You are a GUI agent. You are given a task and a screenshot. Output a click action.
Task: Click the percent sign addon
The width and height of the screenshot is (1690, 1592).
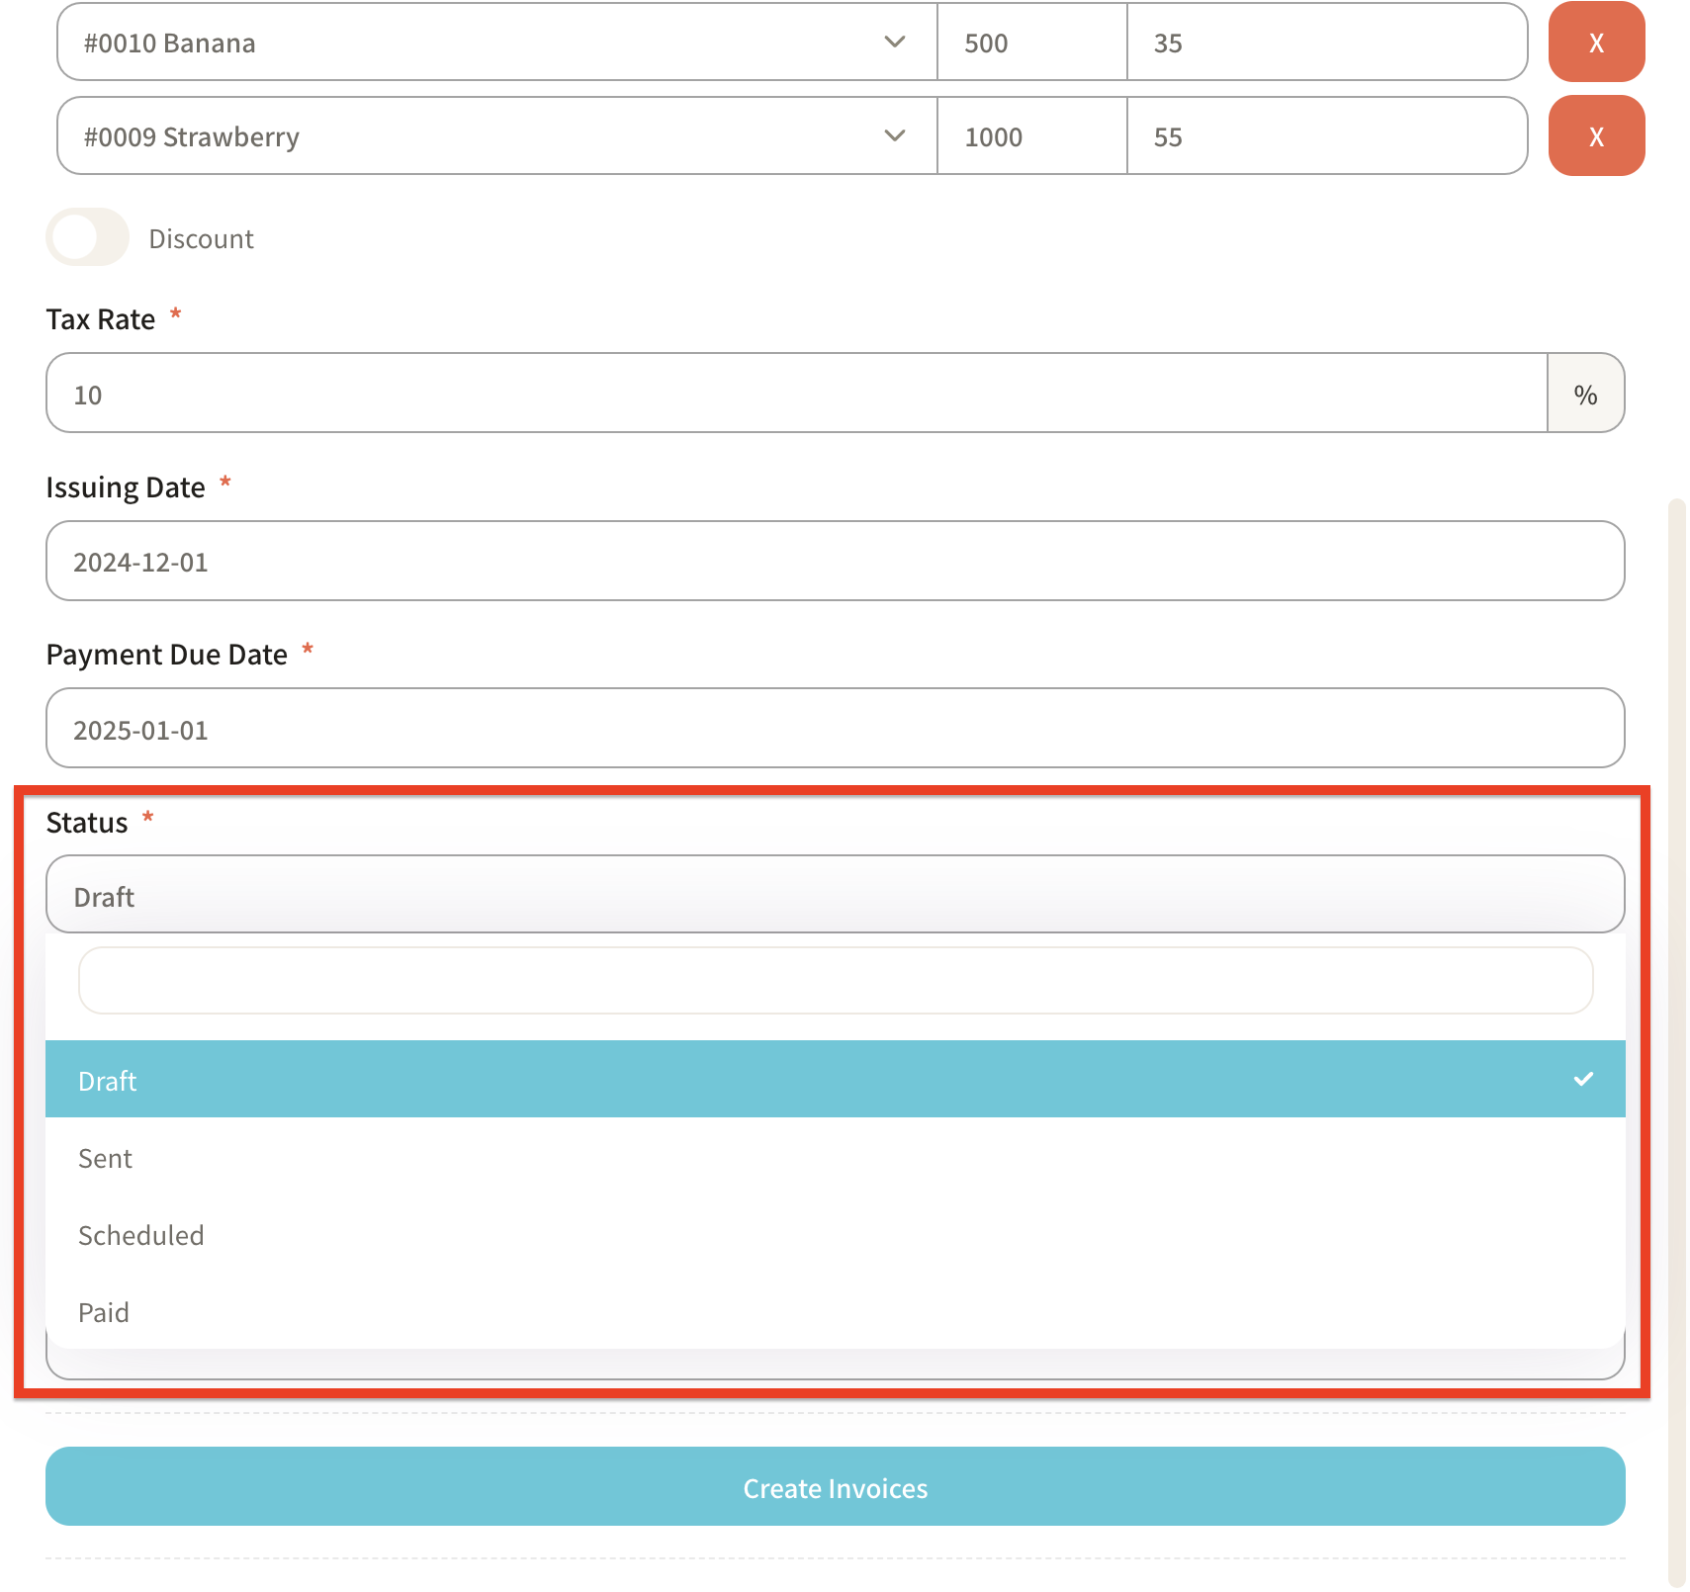point(1585,394)
